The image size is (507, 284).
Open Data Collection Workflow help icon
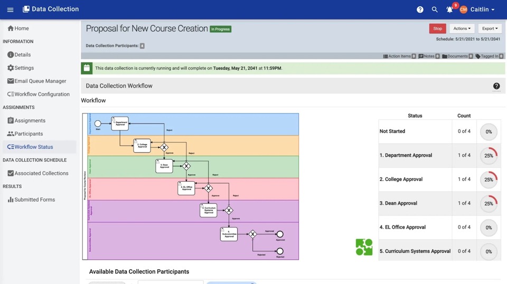click(x=496, y=86)
